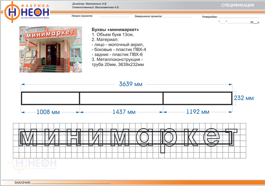The image size is (265, 186).
Task: Click the '1192 мм' section dimension
Action: [198, 112]
